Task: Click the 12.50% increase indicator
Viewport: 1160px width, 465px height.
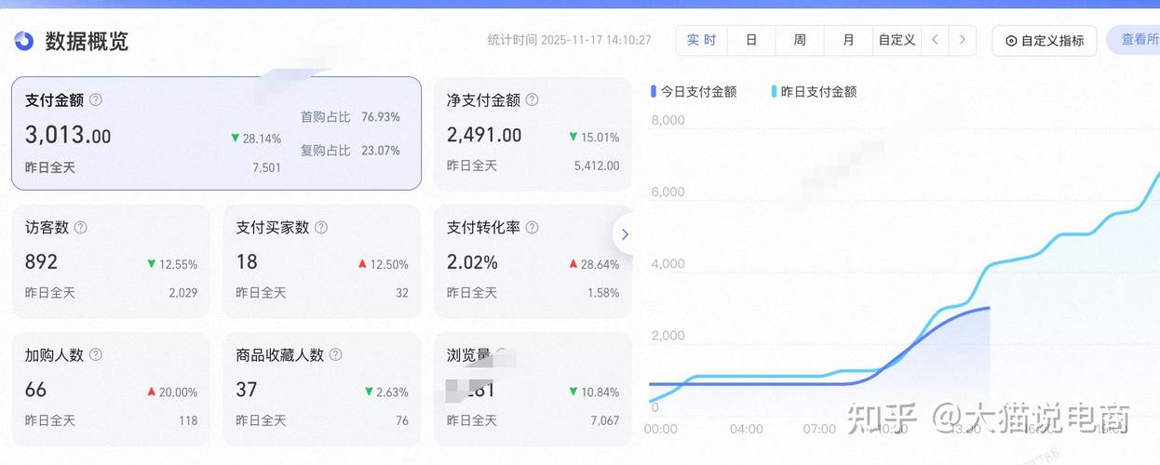Action: coord(383,264)
